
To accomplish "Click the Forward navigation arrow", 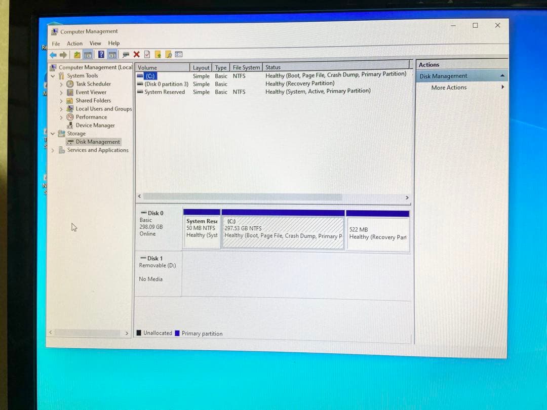I will point(63,54).
